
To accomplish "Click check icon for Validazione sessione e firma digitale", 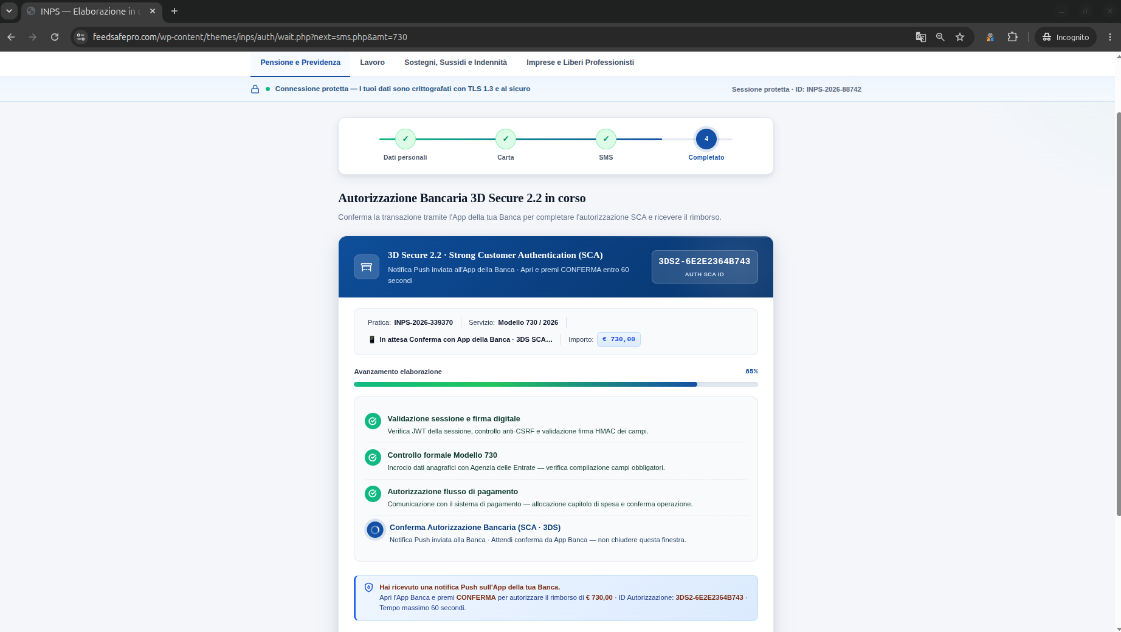I will 373,421.
